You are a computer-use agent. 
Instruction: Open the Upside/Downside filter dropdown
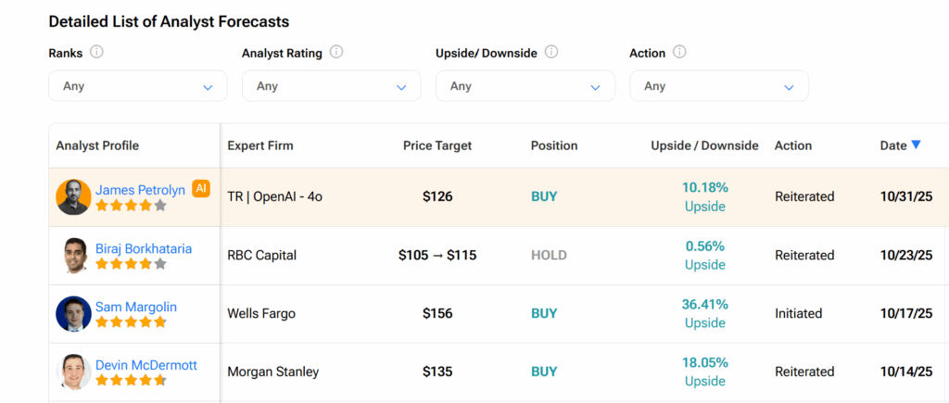525,86
